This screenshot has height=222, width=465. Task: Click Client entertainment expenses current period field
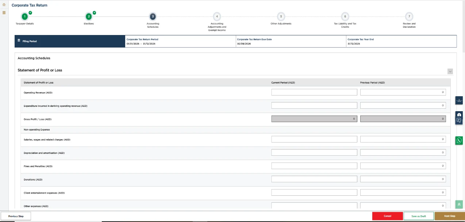pyautogui.click(x=314, y=192)
